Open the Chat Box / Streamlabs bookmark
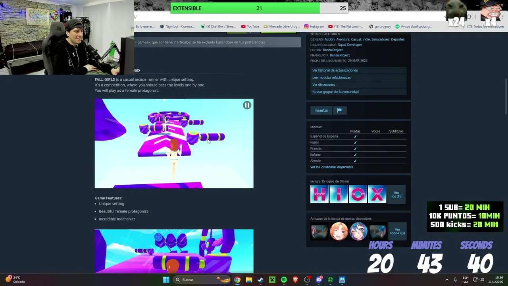This screenshot has height=286, width=508. (218, 26)
